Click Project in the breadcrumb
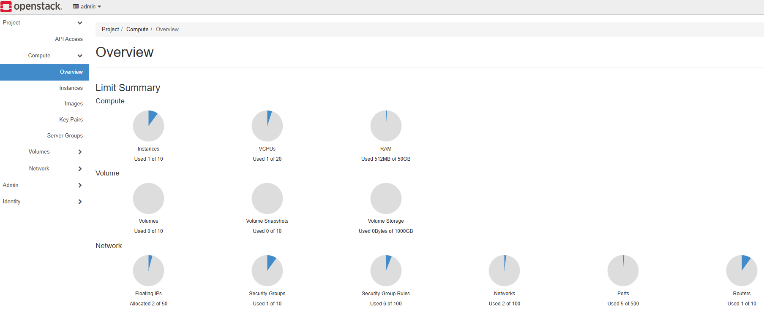The width and height of the screenshot is (764, 313). pyautogui.click(x=110, y=30)
